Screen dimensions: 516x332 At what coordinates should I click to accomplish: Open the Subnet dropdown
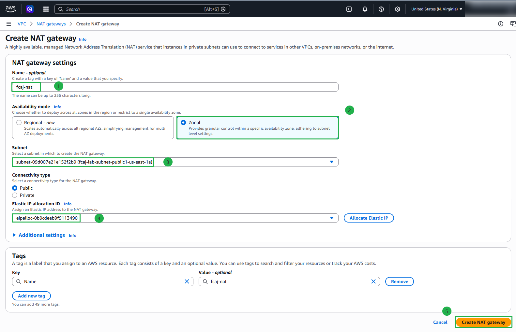tap(175, 162)
